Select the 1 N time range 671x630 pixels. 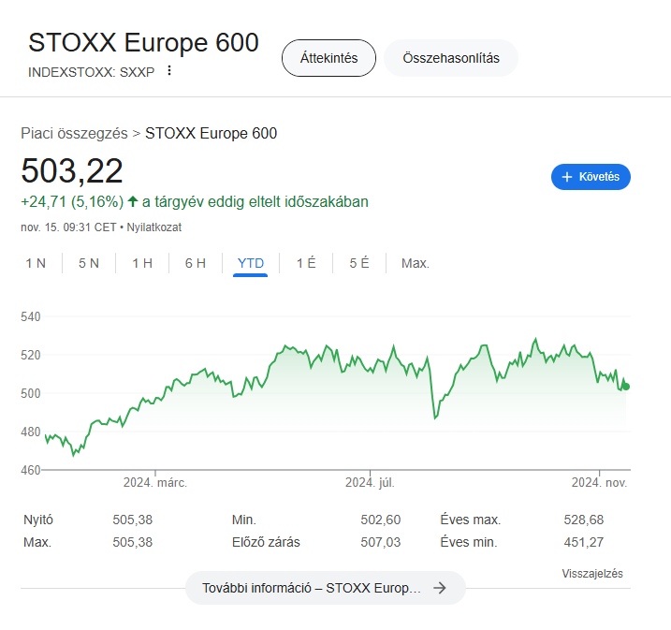coord(36,263)
